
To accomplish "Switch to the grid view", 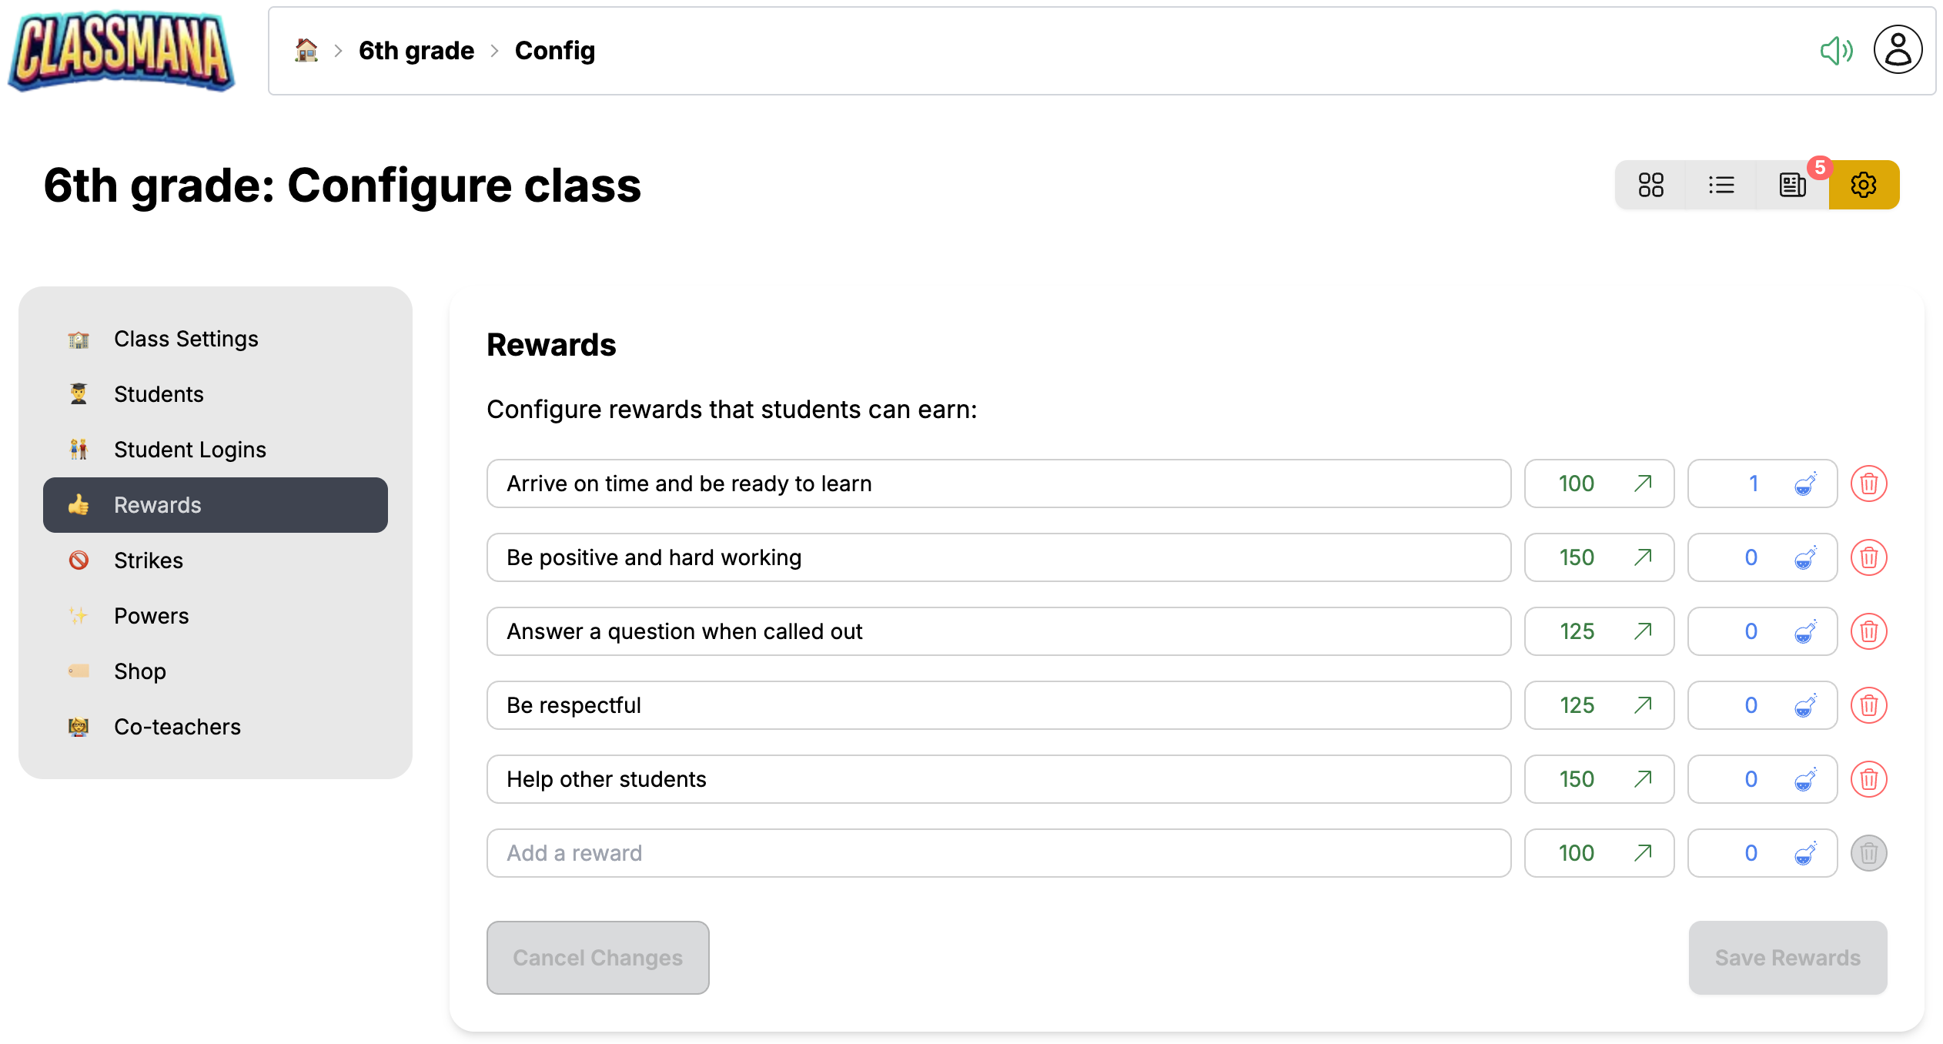I will tap(1650, 184).
